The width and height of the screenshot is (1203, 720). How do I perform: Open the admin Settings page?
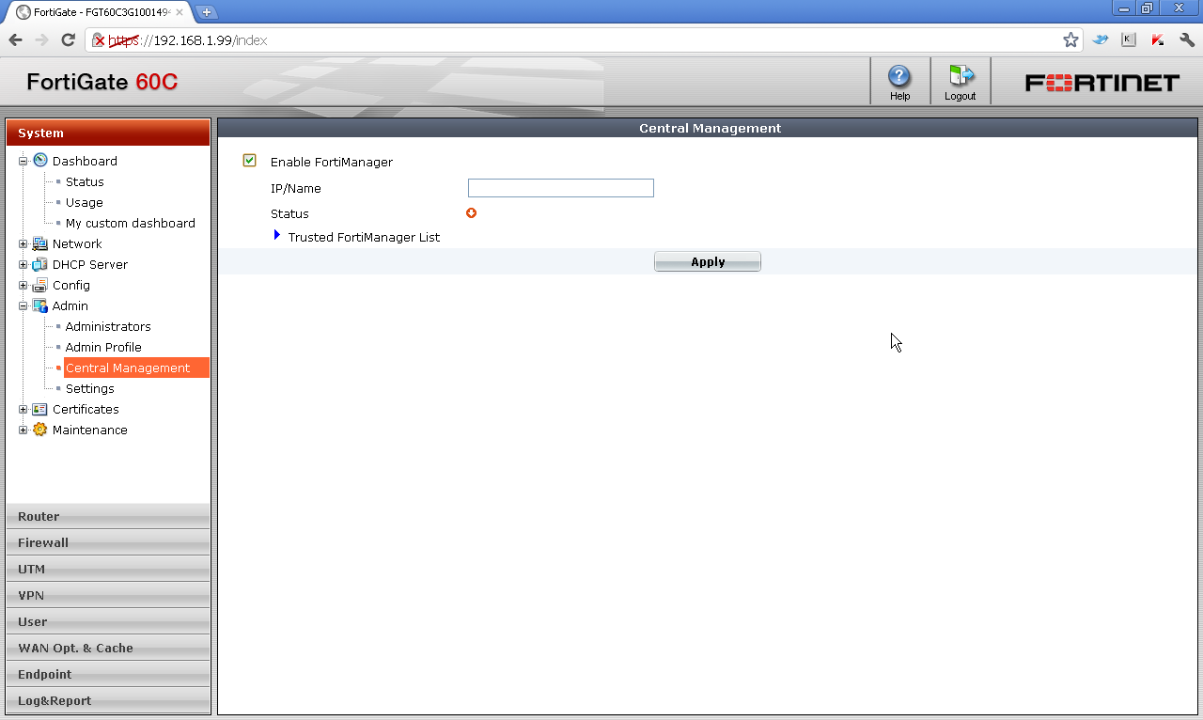90,388
